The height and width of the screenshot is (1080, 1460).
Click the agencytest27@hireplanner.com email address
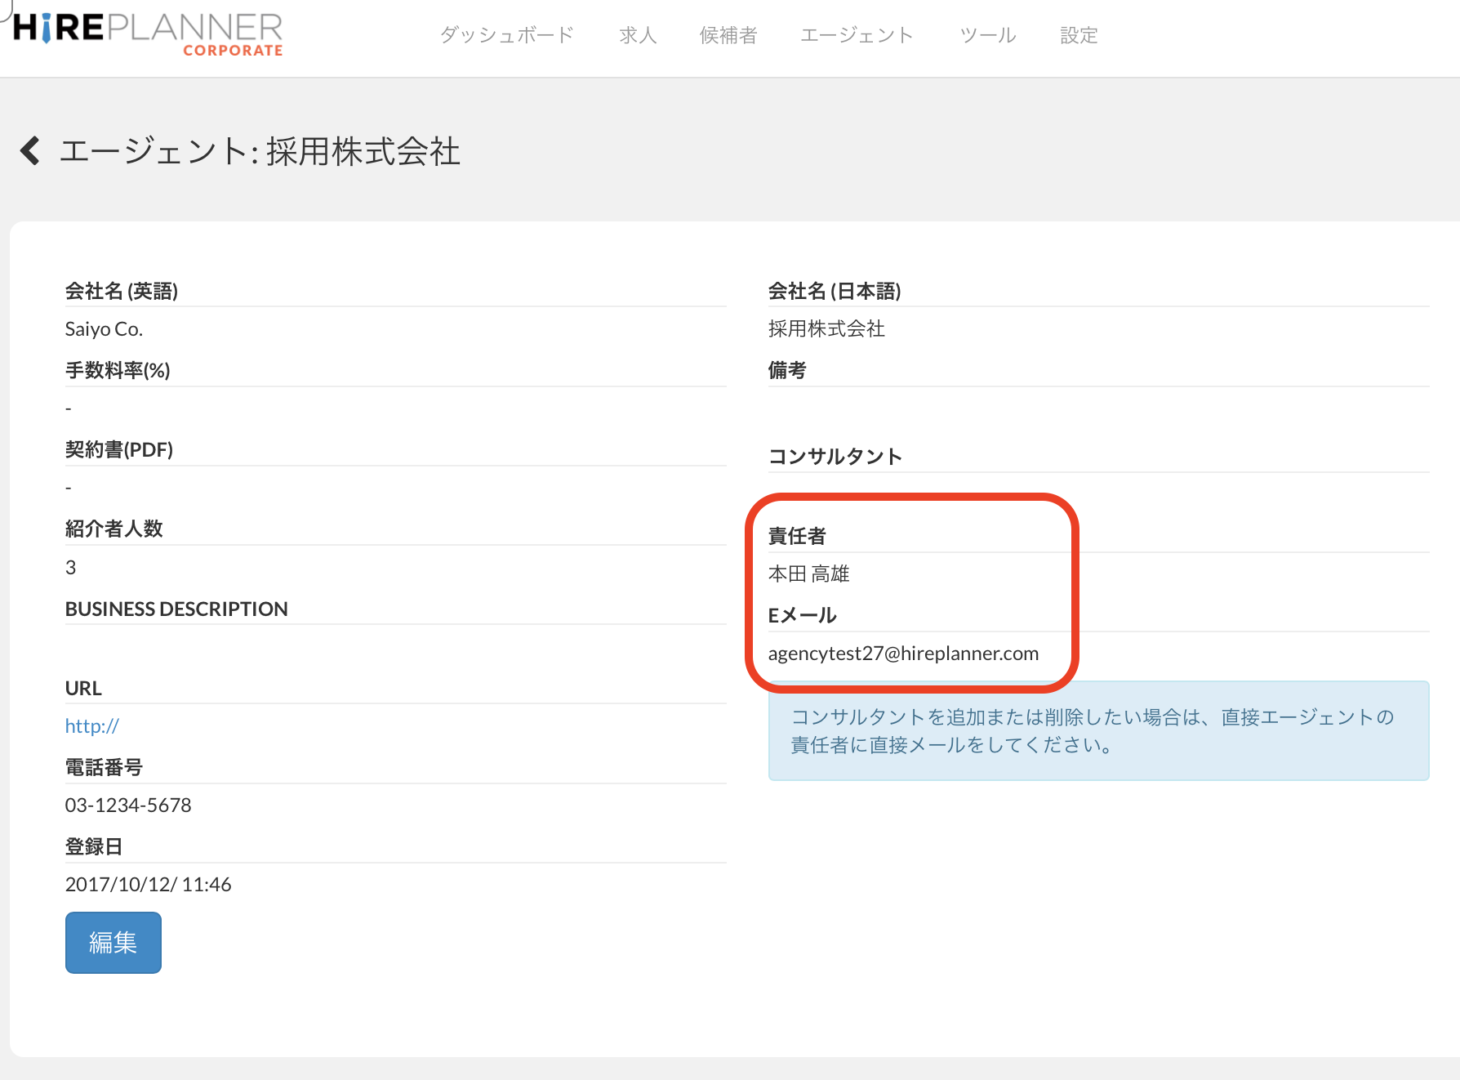tap(903, 654)
